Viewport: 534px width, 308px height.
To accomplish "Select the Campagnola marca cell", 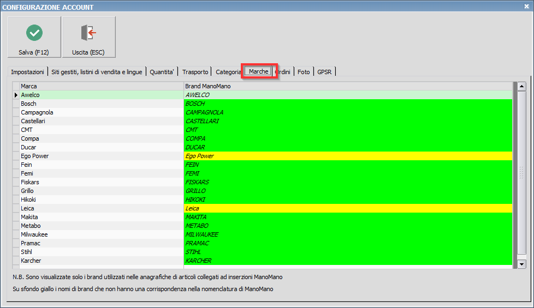I will pos(102,112).
